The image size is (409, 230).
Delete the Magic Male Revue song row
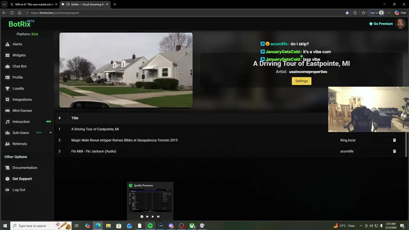(x=394, y=140)
